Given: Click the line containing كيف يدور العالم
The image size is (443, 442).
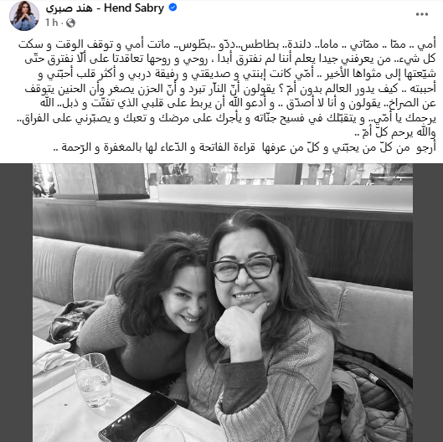Looking at the screenshot, I should [230, 89].
